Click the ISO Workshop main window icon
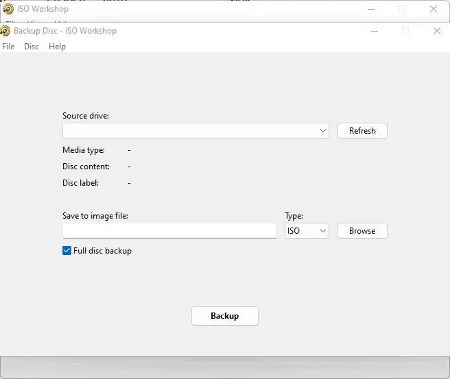 point(8,9)
